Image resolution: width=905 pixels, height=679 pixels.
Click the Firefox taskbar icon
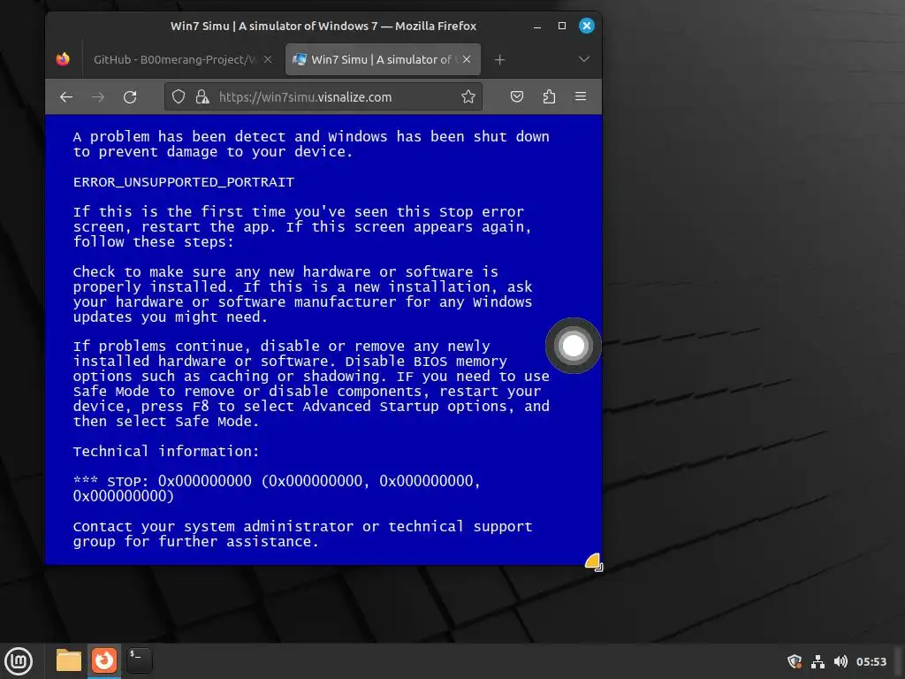click(x=104, y=660)
